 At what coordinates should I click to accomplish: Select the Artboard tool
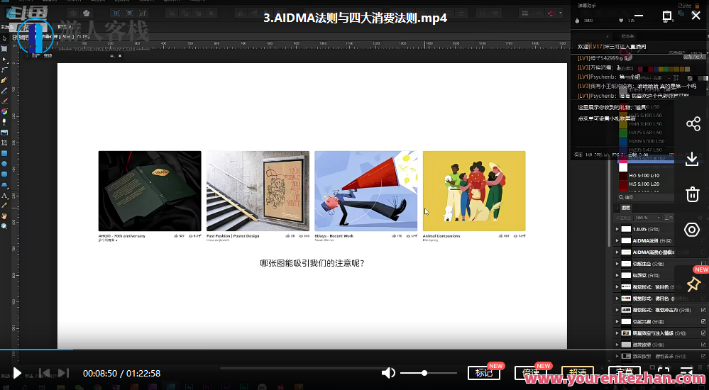(4, 49)
